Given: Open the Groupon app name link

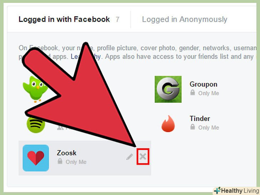Looking at the screenshot, I should [x=204, y=84].
